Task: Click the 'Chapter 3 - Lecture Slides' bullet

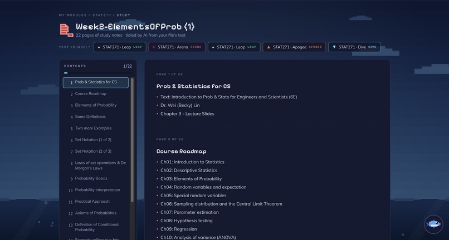Action: (x=187, y=114)
